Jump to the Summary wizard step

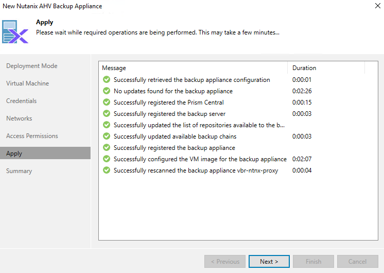pyautogui.click(x=19, y=171)
